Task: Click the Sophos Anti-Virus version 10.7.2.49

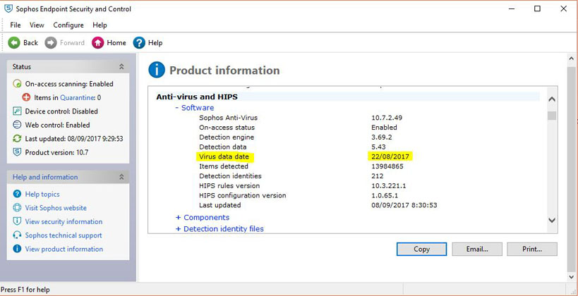Action: tap(387, 118)
